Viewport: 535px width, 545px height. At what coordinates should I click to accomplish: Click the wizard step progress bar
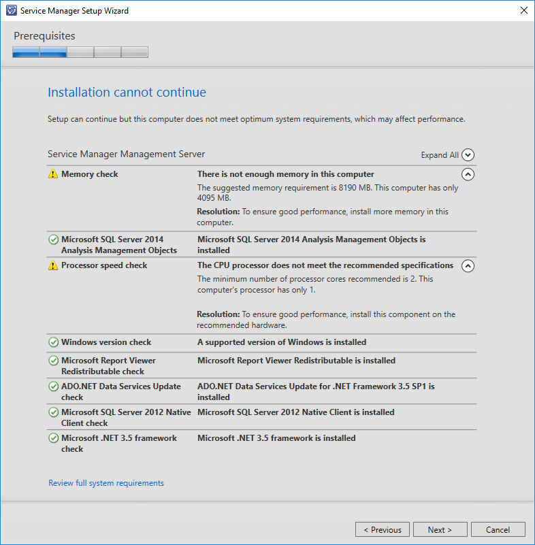80,52
